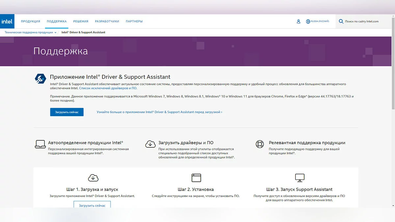Click the globe language region icon
The image size is (395, 222).
coord(308,21)
